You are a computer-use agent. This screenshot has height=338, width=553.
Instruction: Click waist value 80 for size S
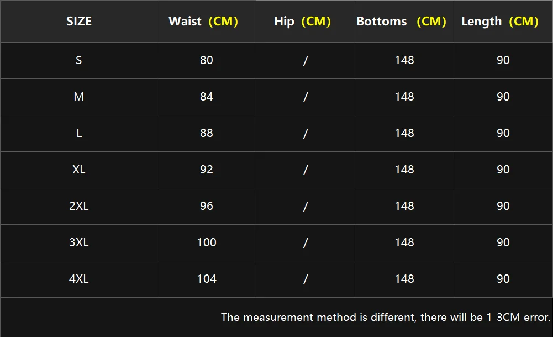click(207, 60)
